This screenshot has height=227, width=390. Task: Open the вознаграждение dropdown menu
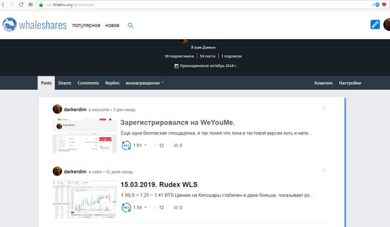point(144,83)
